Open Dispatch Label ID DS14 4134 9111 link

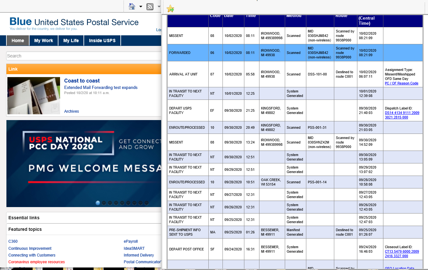coord(402,115)
